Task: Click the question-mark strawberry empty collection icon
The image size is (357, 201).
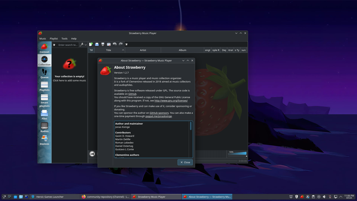Action: [x=69, y=64]
